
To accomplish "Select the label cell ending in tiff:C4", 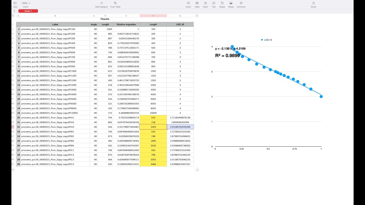I will [55, 164].
